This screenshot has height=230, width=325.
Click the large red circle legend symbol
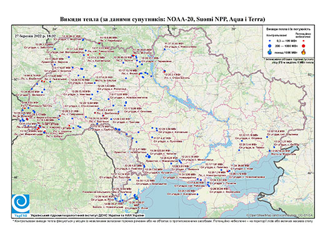coord(304,46)
